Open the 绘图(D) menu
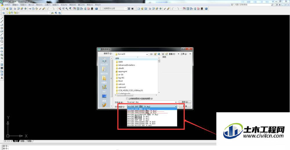The height and width of the screenshot is (150, 290). click(x=55, y=5)
